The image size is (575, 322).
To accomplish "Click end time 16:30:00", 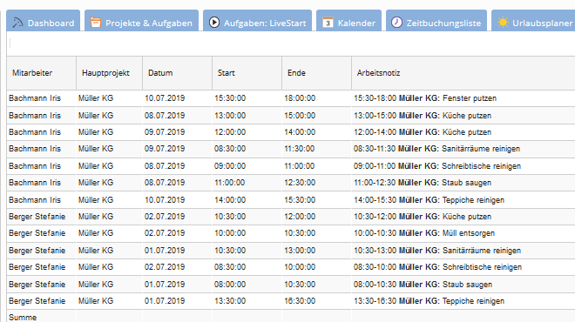I will (300, 301).
